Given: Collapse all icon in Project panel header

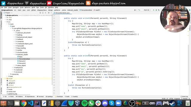Looking at the screenshot, I should (x=46, y=13).
